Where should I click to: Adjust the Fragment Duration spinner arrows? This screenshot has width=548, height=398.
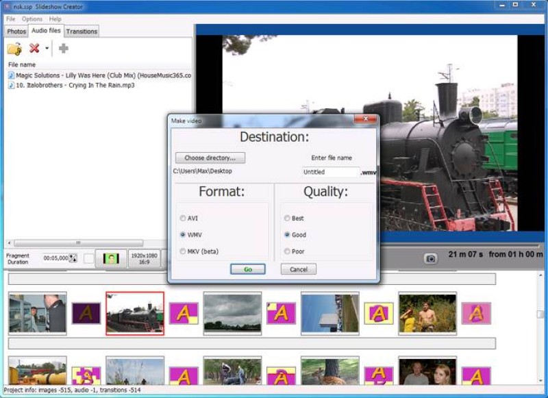[73, 258]
